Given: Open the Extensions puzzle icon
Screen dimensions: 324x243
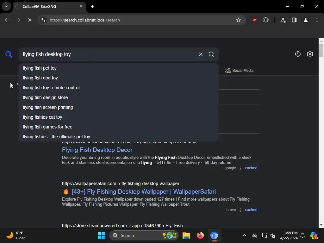Looking at the screenshot, I should tap(266, 20).
